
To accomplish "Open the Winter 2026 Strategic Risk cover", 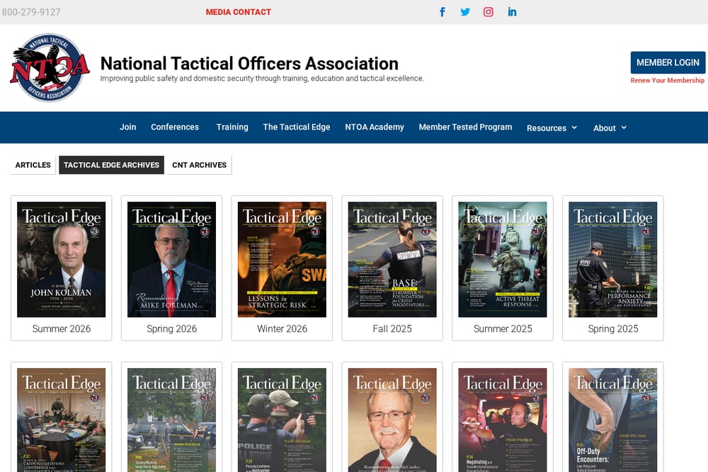I will [x=282, y=260].
